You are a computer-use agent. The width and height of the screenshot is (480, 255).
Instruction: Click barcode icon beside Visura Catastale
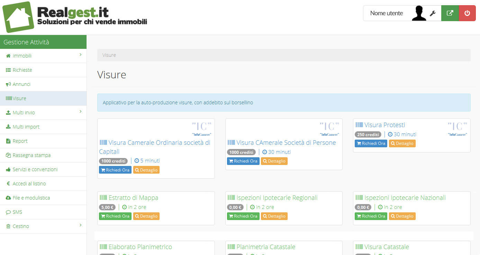coord(359,247)
